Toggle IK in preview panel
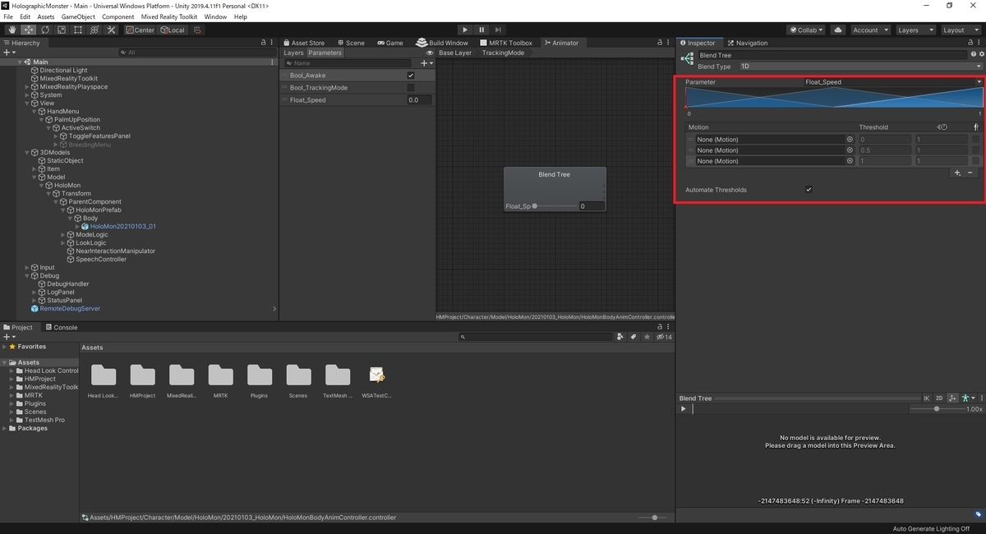This screenshot has width=986, height=534. [x=927, y=398]
